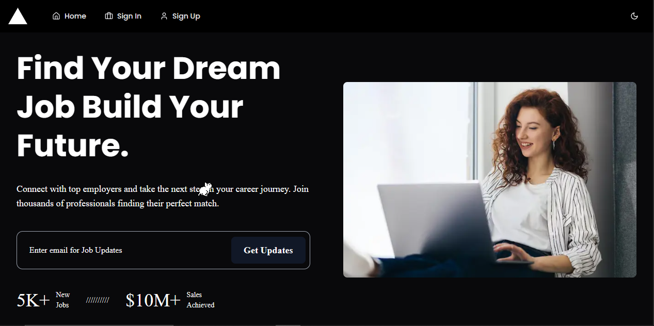Image resolution: width=654 pixels, height=326 pixels.
Task: Click the New Jobs label
Action: tap(62, 300)
